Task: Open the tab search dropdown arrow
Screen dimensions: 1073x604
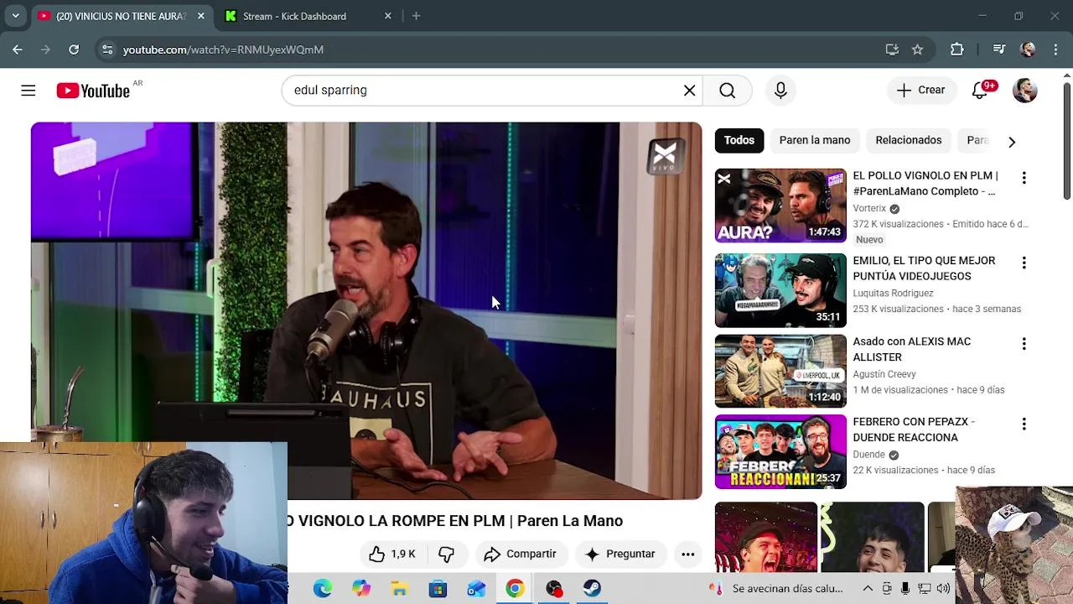Action: click(x=15, y=16)
